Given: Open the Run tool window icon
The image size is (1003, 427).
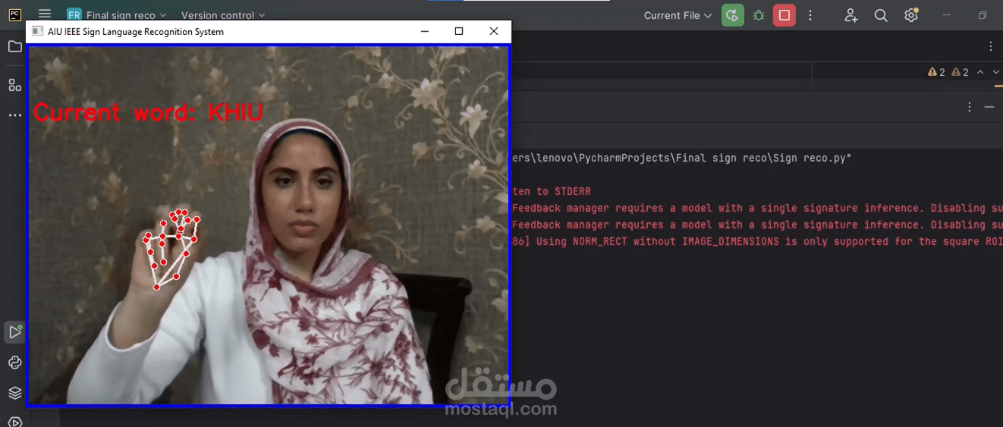Looking at the screenshot, I should [x=14, y=331].
